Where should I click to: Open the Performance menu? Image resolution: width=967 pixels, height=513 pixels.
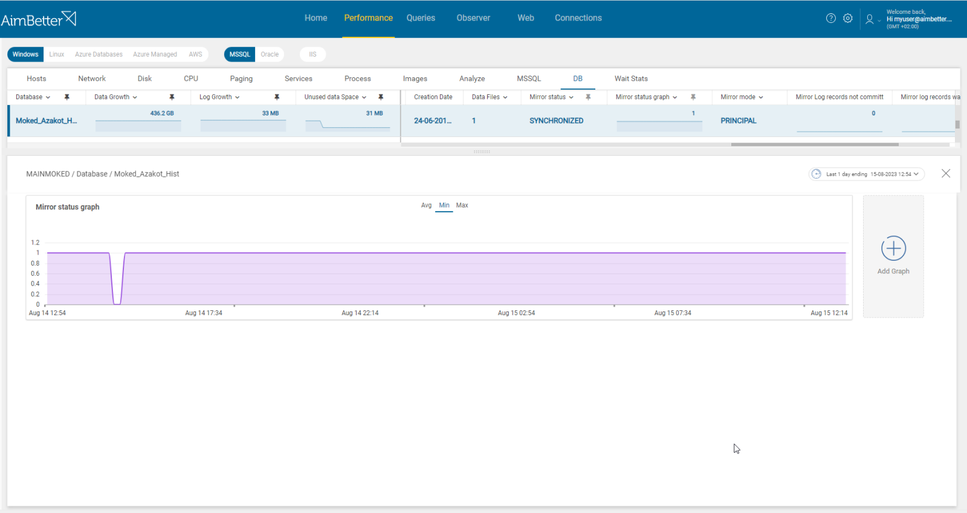(368, 18)
